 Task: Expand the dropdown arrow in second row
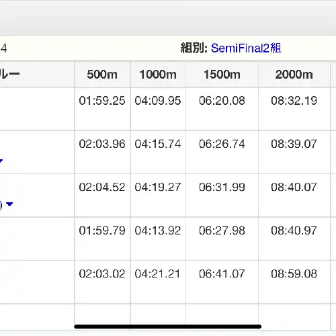point(1,161)
